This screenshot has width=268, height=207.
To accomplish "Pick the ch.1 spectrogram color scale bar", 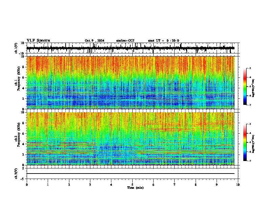I will pos(245,87).
